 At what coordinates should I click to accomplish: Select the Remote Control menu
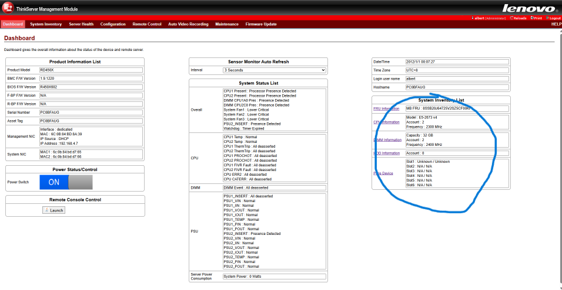tap(147, 24)
